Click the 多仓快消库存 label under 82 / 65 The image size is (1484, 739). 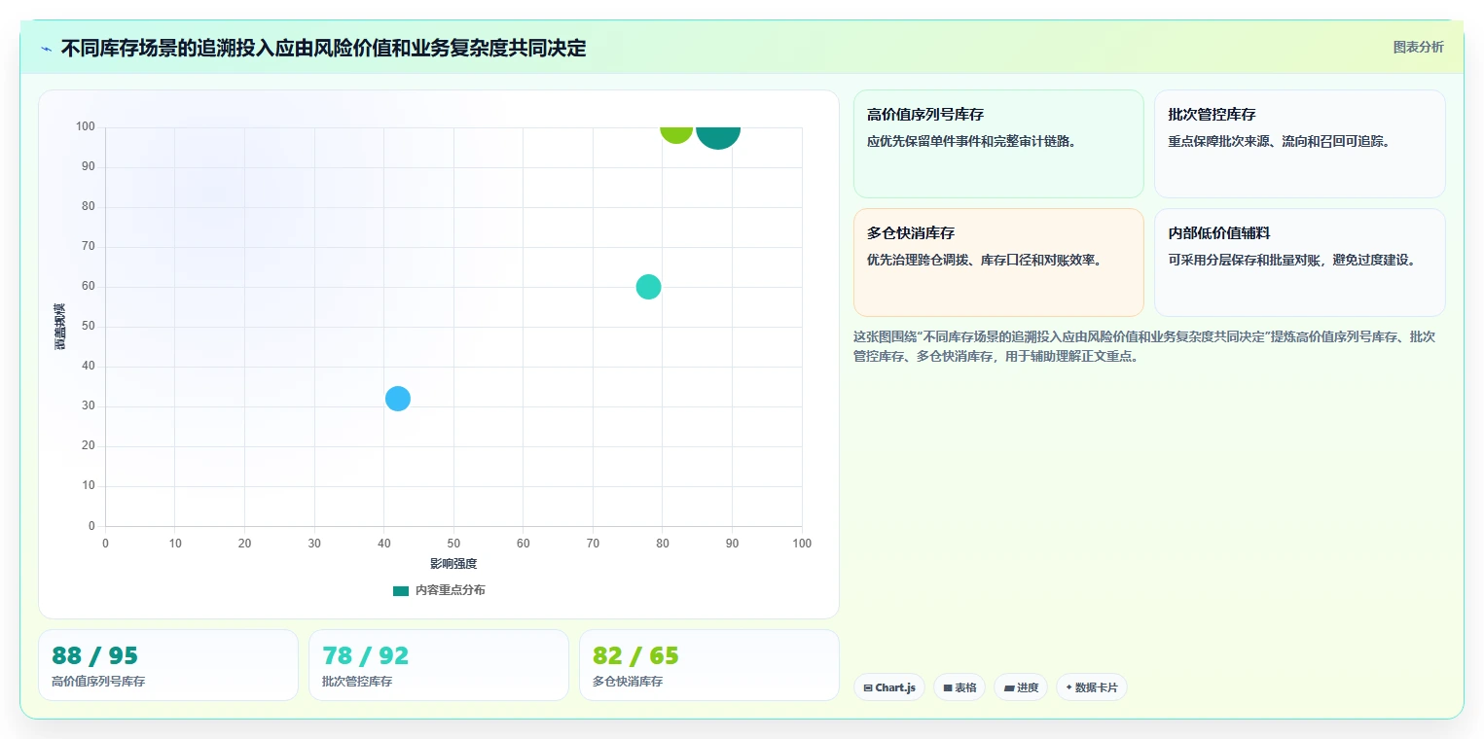(x=628, y=682)
